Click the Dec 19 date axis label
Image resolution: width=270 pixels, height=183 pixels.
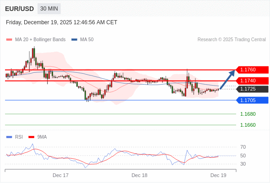coord(218,175)
